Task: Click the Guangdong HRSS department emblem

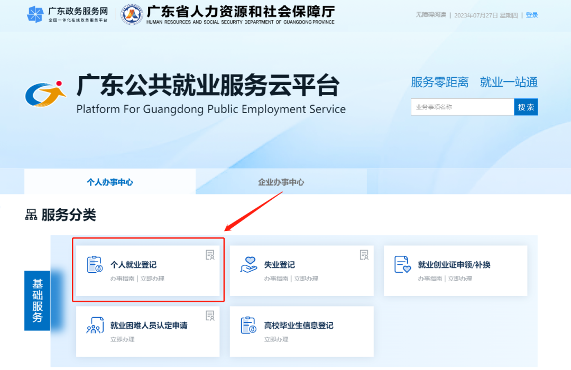Action: (x=132, y=15)
